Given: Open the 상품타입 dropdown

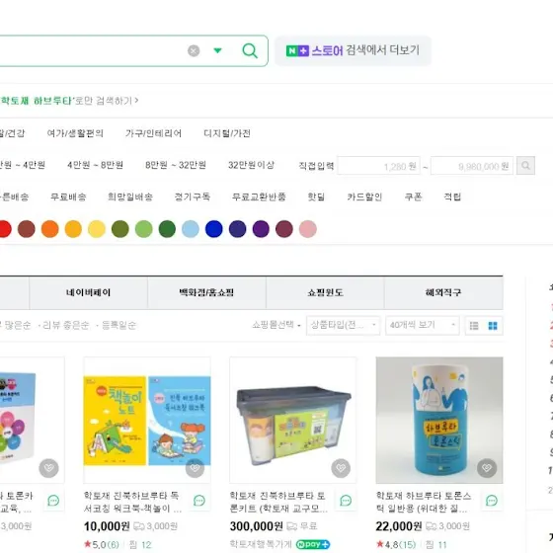Looking at the screenshot, I should click(344, 325).
